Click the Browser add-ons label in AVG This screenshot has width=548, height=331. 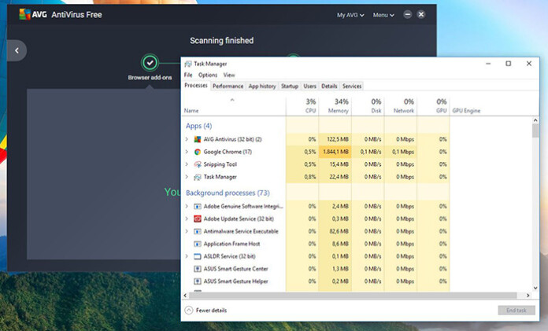[x=150, y=78]
